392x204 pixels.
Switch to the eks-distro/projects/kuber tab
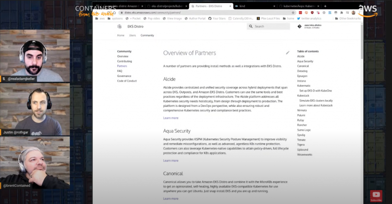pos(167,6)
